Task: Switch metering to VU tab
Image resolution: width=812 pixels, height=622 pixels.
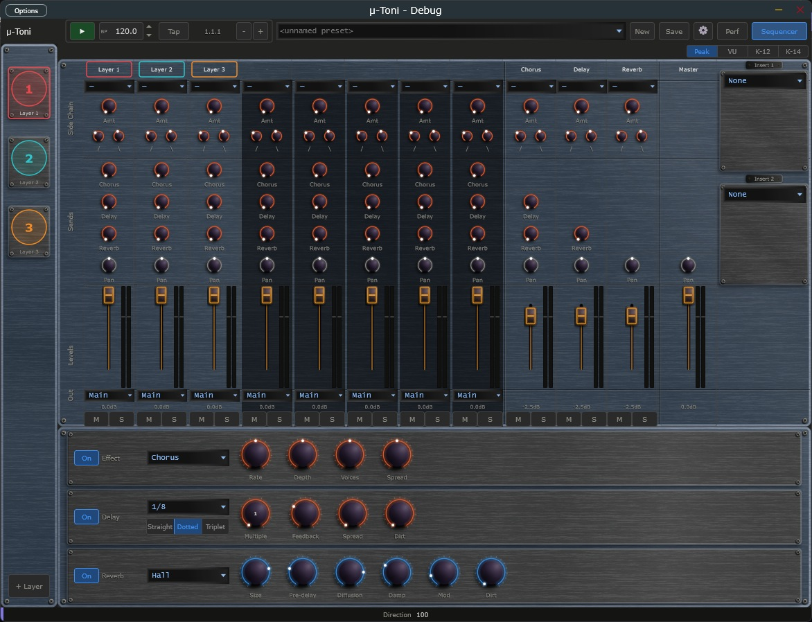Action: [x=732, y=51]
